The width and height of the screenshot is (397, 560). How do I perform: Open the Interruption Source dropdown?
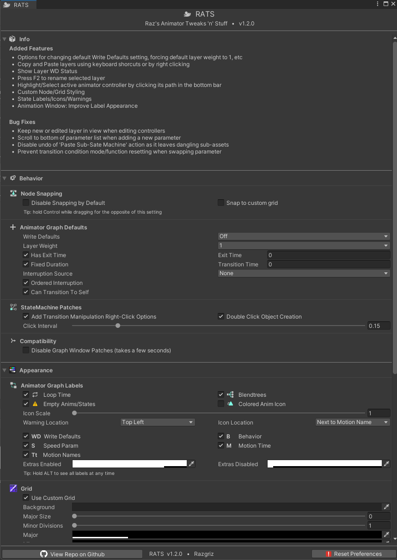click(304, 273)
